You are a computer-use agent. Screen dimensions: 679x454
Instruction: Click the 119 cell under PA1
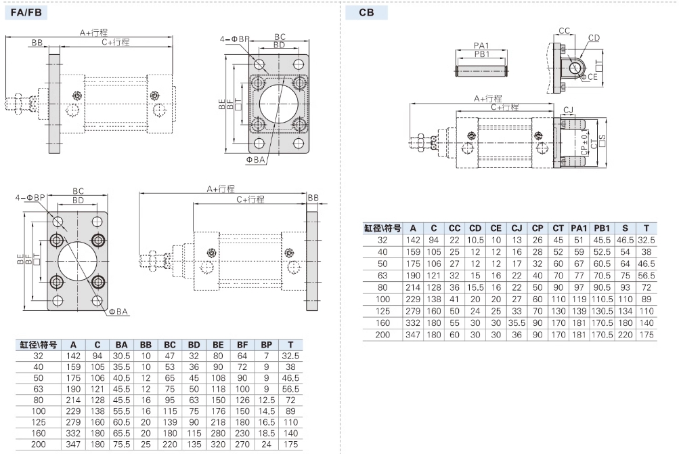[579, 300]
